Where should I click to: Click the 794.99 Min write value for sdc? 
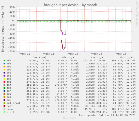tap(73, 76)
